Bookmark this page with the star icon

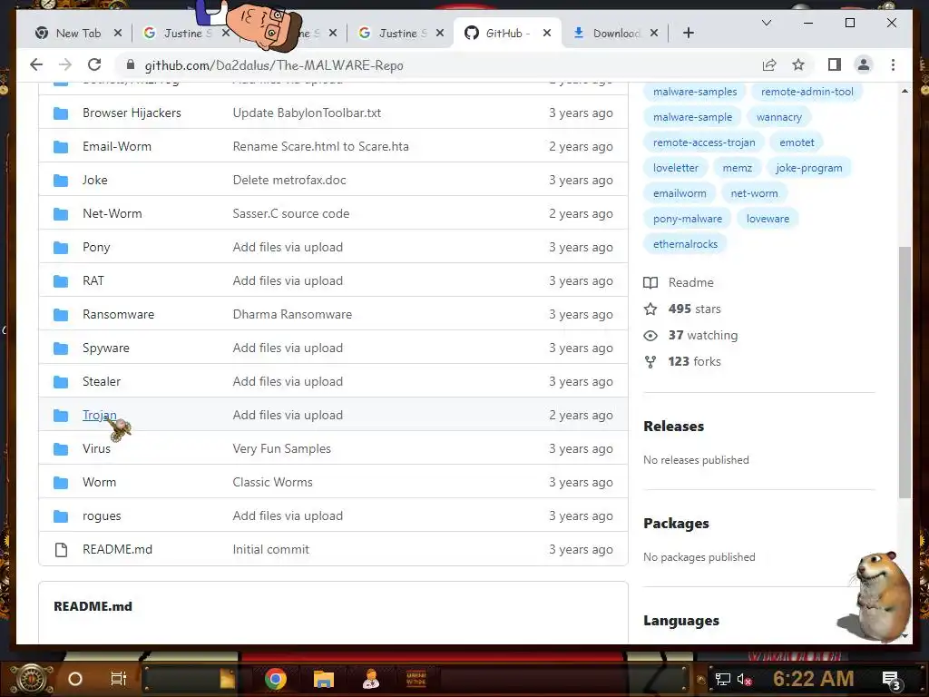(x=798, y=64)
